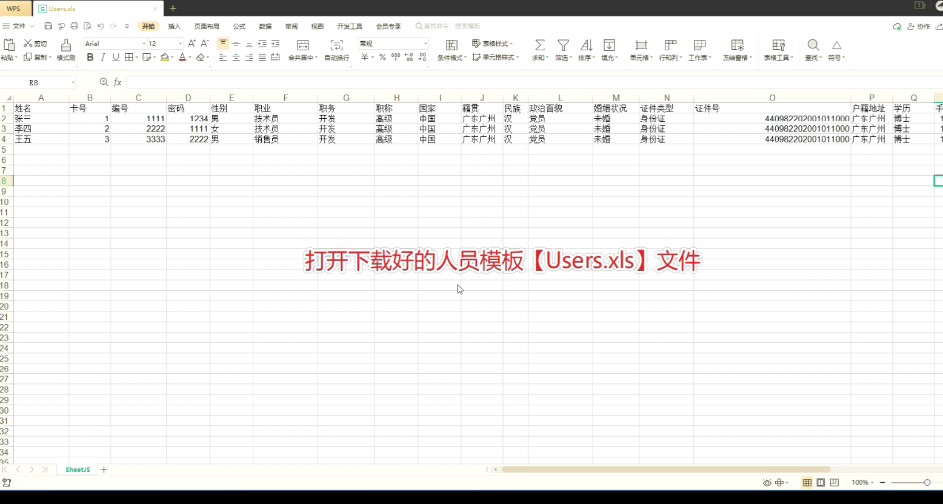The height and width of the screenshot is (504, 943).
Task: Click the zoom slider handle
Action: tap(927, 483)
